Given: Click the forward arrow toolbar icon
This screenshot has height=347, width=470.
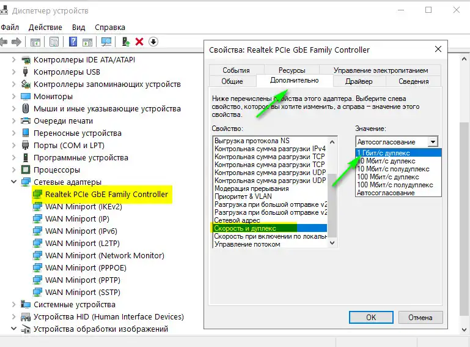Looking at the screenshot, I should (x=17, y=42).
